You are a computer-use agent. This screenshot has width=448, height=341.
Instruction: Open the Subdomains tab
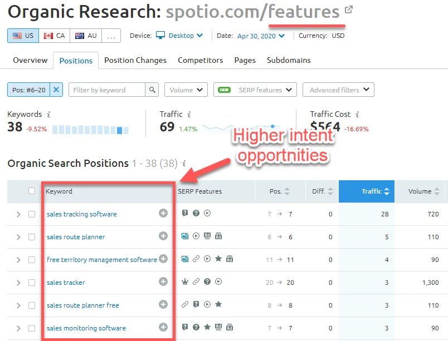(x=289, y=60)
